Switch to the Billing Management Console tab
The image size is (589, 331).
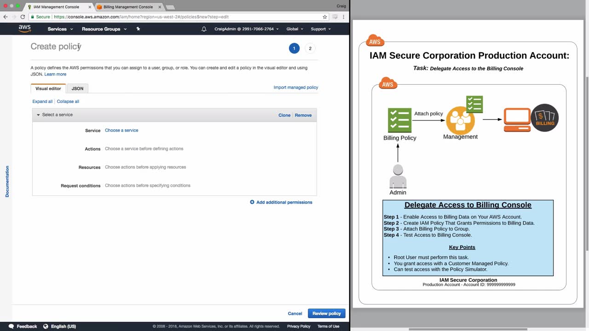[128, 7]
